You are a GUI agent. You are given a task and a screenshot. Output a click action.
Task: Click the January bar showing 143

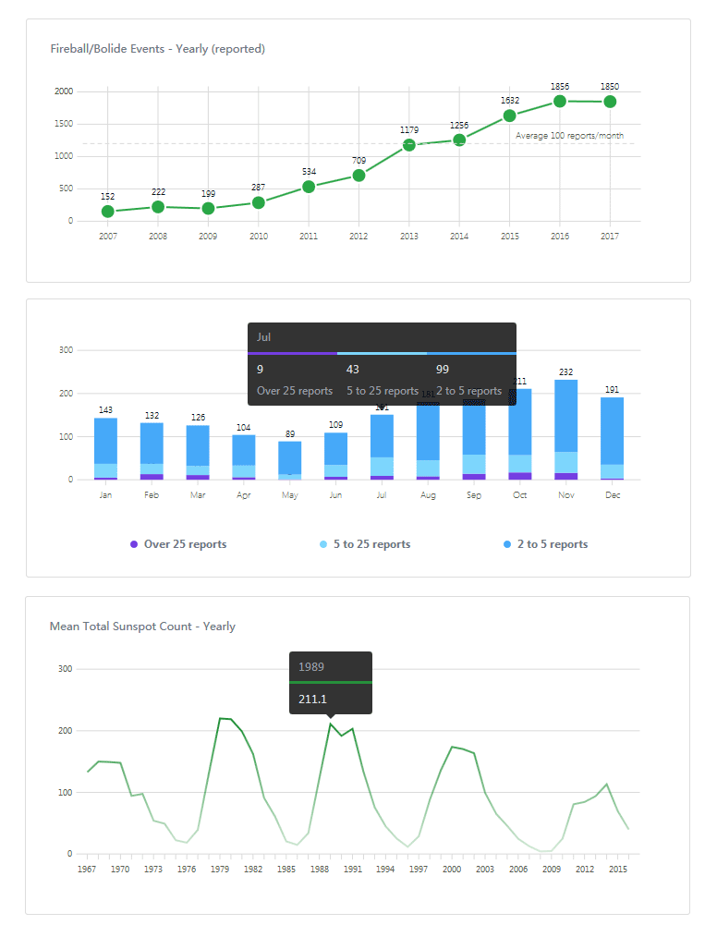pos(105,444)
